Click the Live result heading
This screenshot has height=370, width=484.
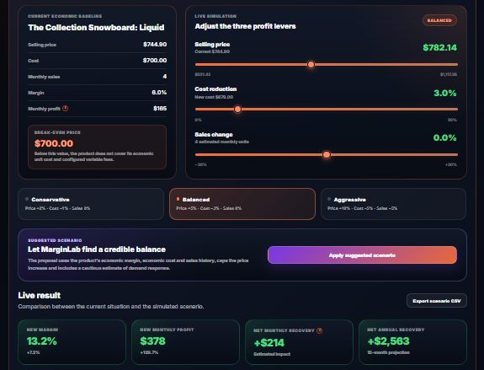(x=40, y=296)
